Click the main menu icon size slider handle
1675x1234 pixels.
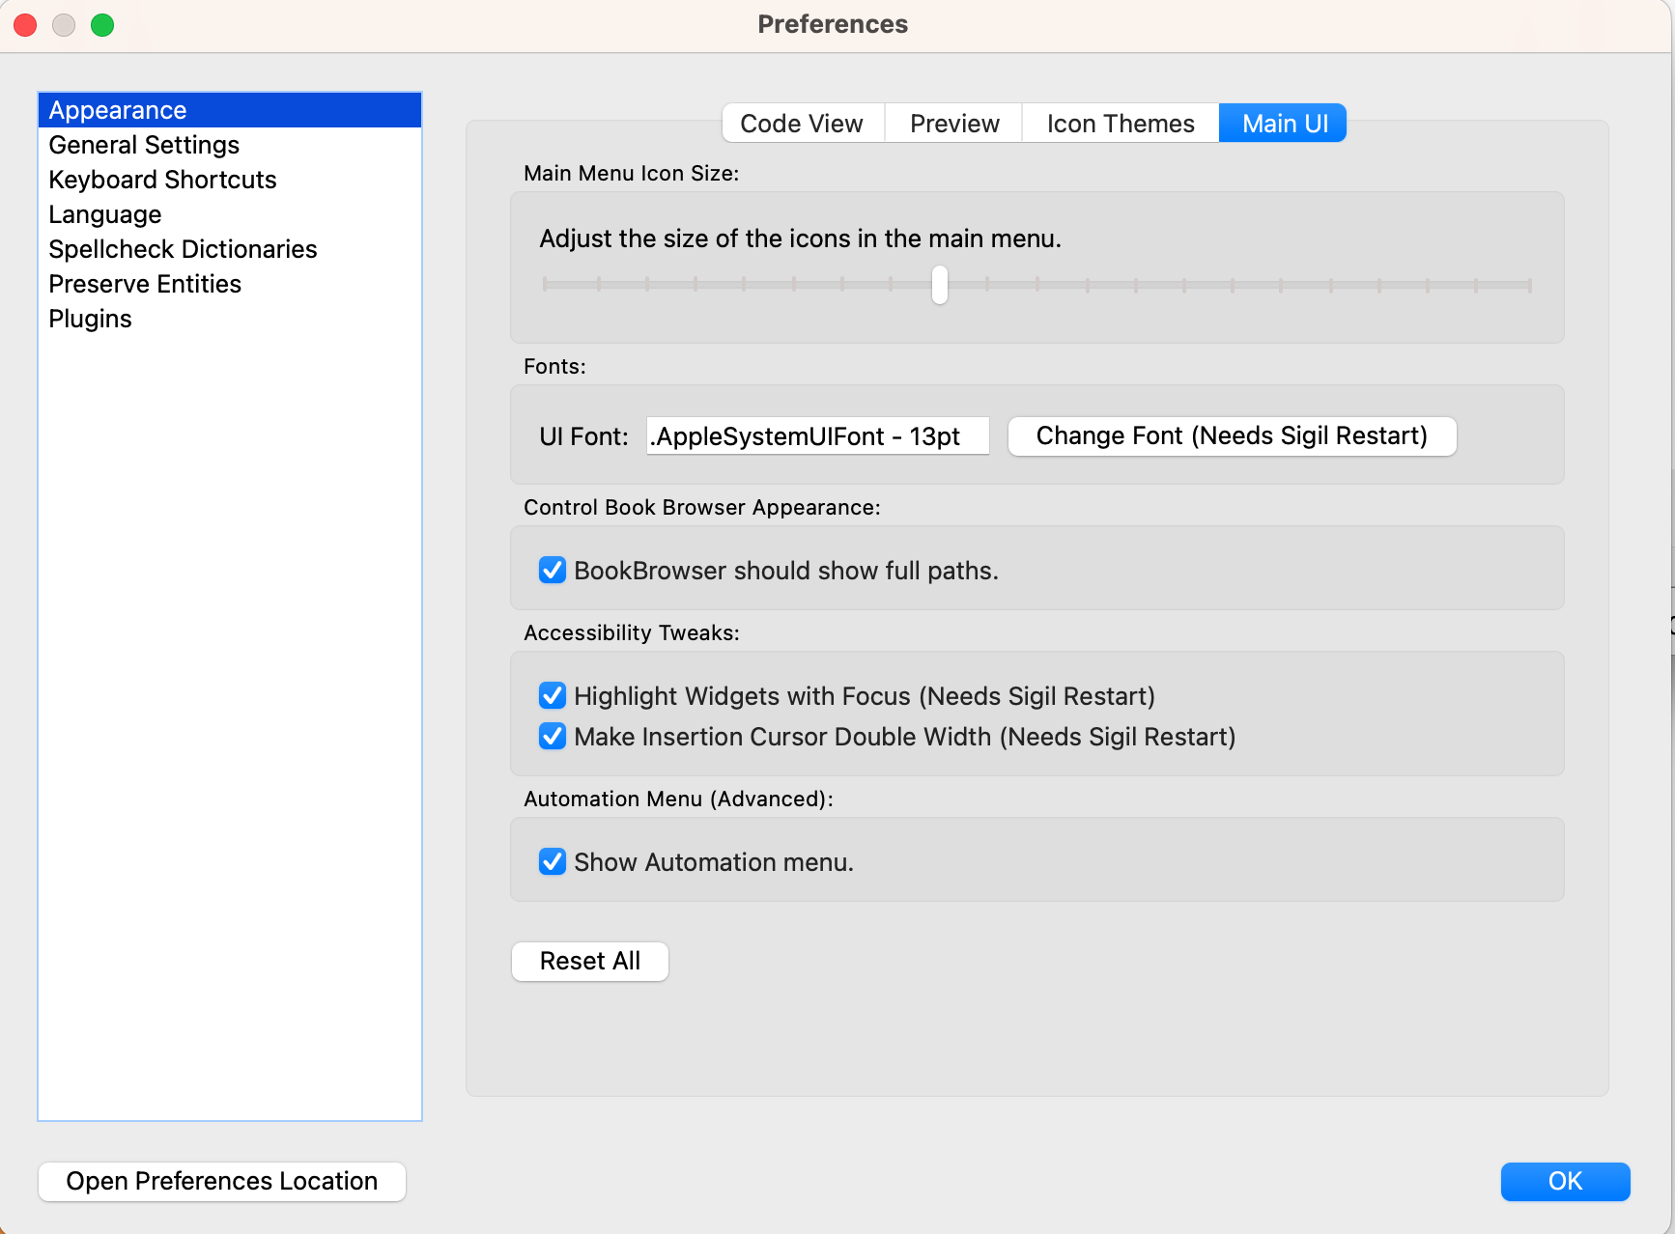pyautogui.click(x=939, y=285)
